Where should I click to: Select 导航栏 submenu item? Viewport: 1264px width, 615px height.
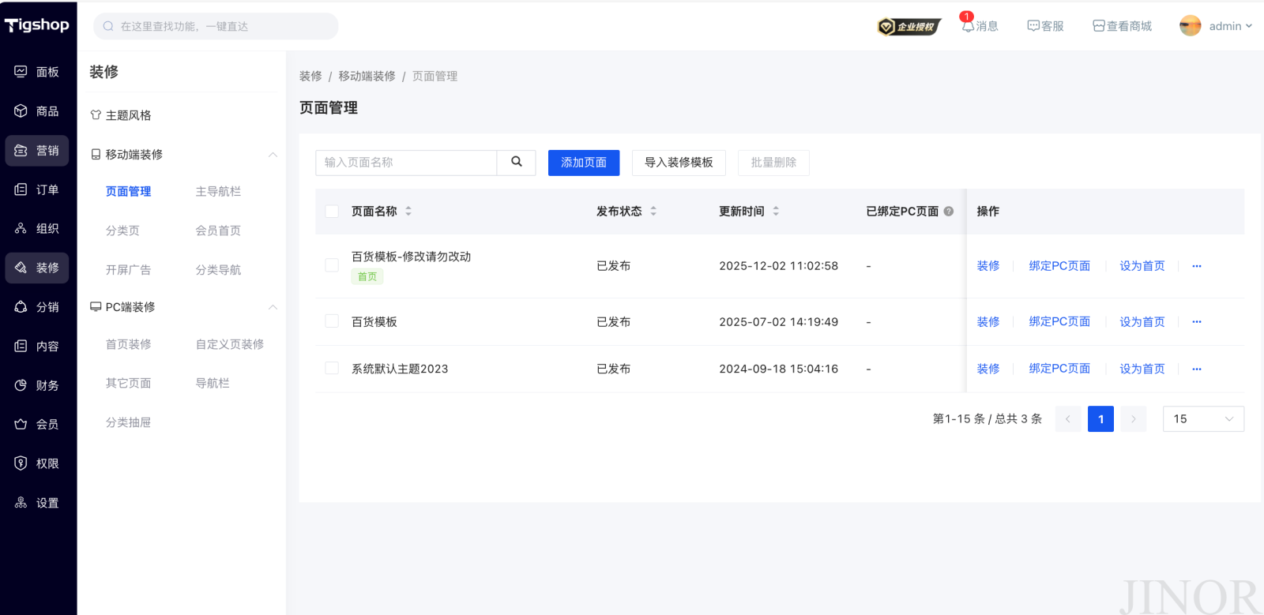[x=213, y=383]
